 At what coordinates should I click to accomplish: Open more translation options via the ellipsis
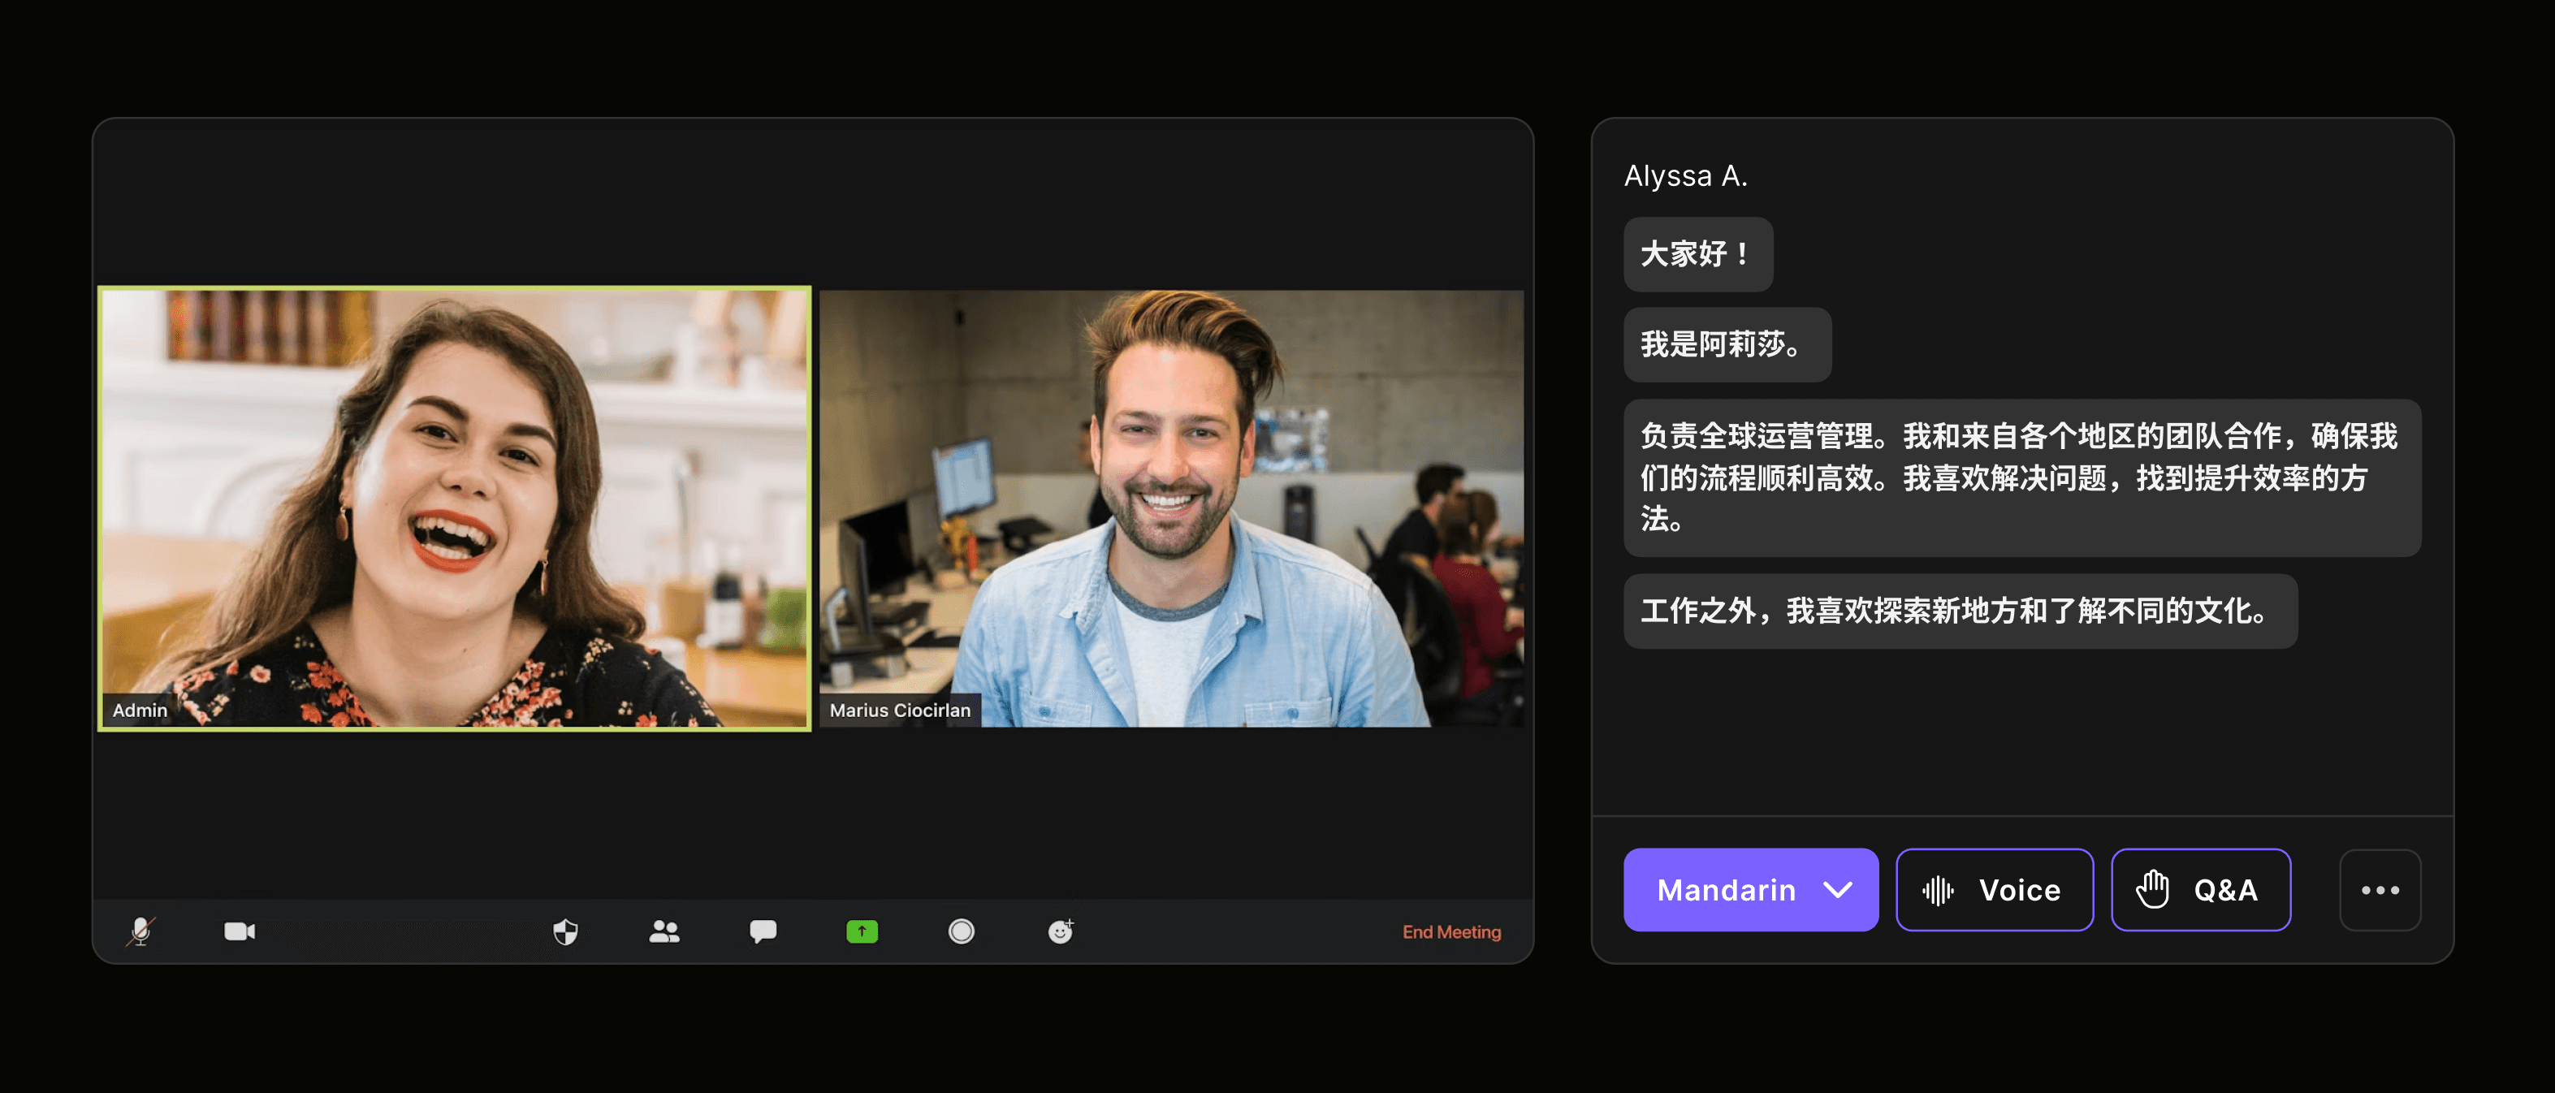tap(2380, 890)
